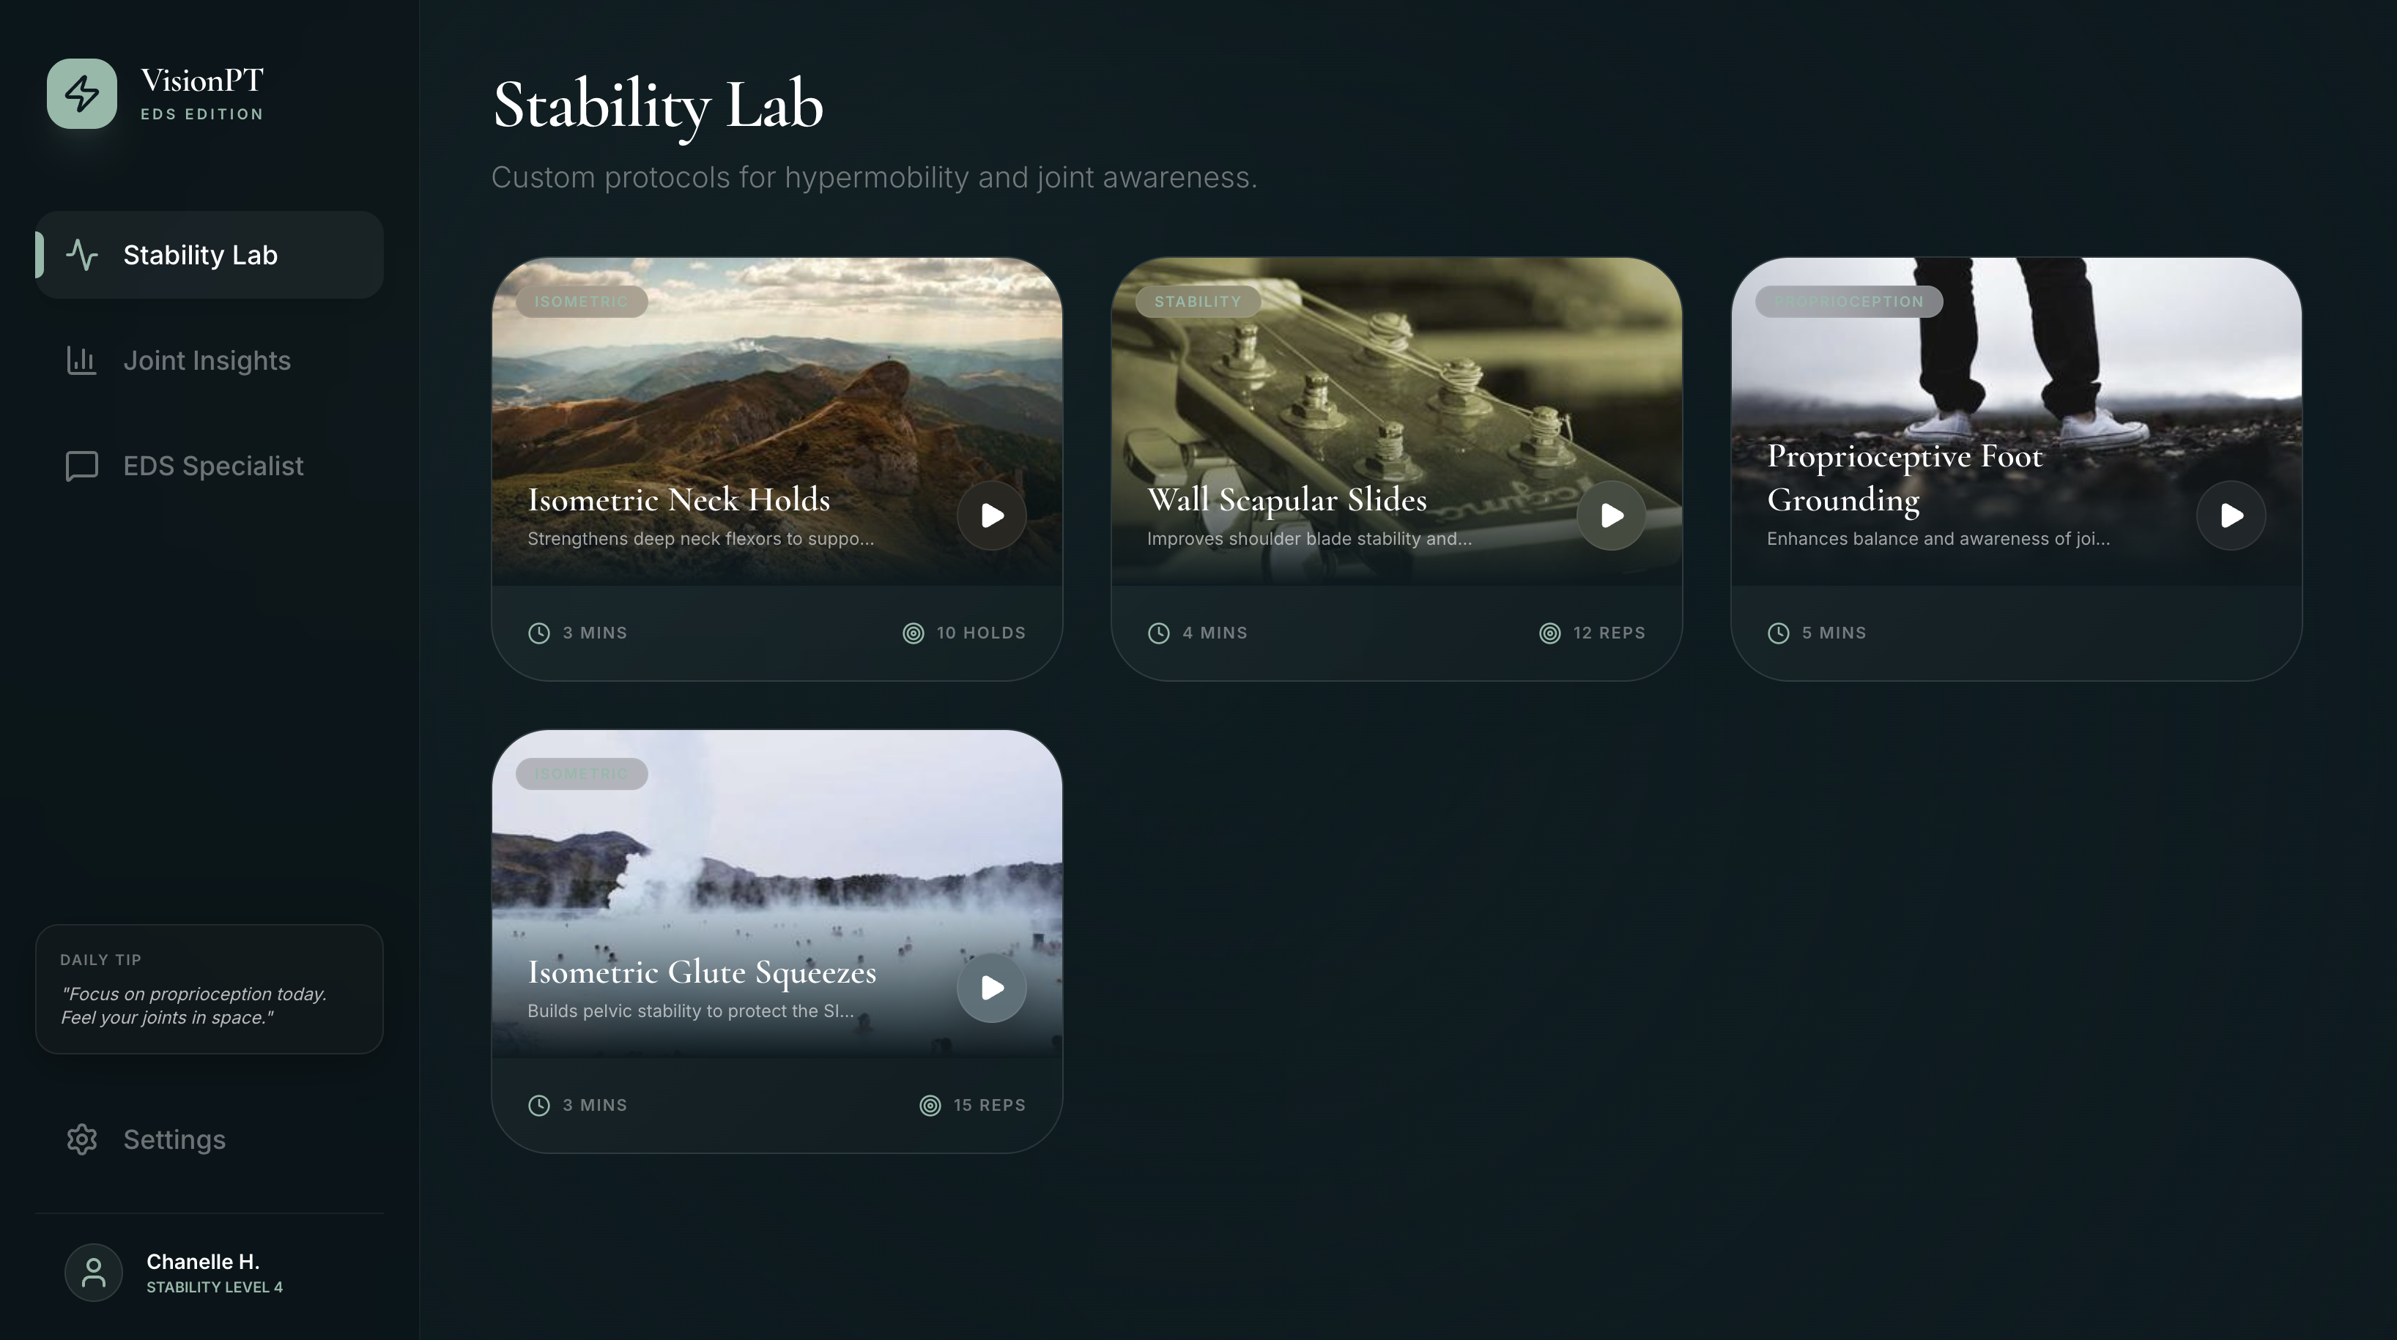Click the PROPRIOCEPTION tag on Foot Grounding card
This screenshot has width=2397, height=1340.
click(x=1849, y=301)
